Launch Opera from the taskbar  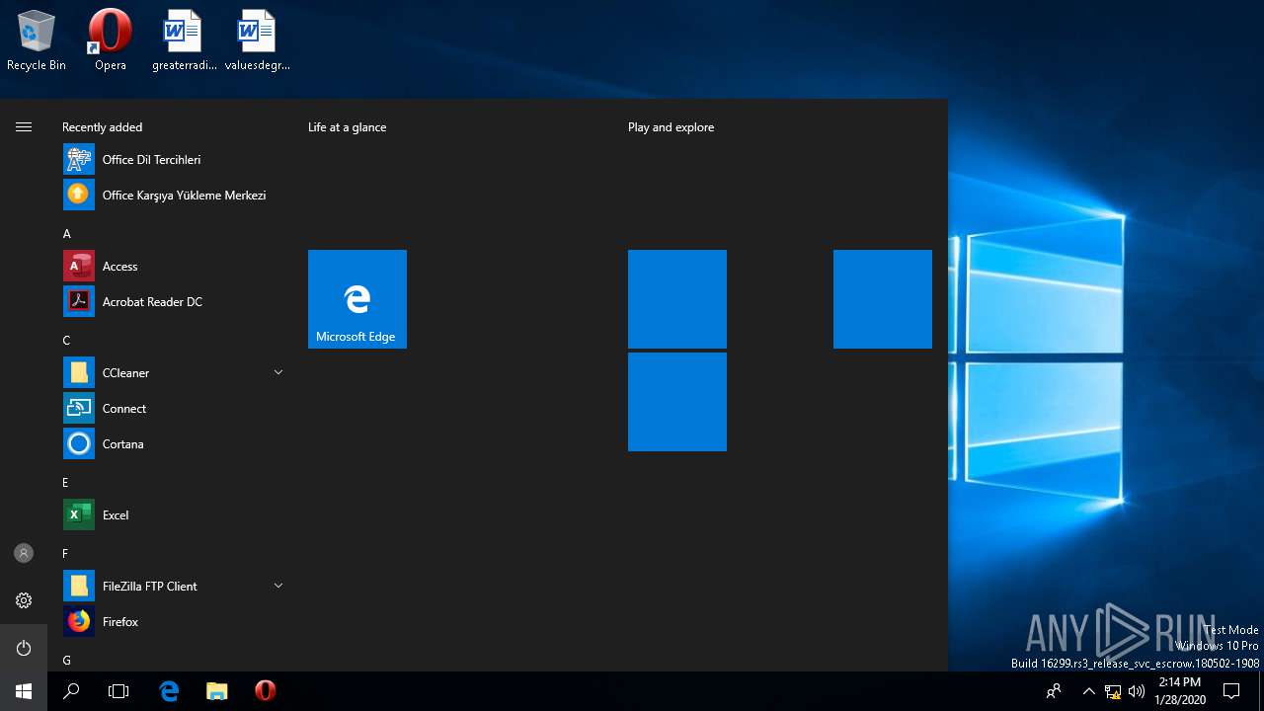pos(265,691)
